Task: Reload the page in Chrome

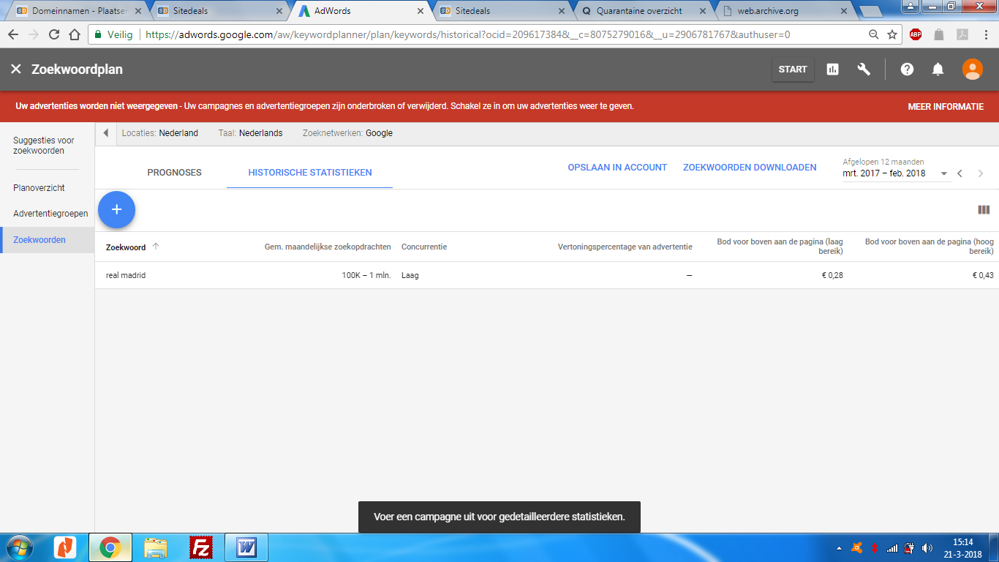Action: [x=54, y=34]
